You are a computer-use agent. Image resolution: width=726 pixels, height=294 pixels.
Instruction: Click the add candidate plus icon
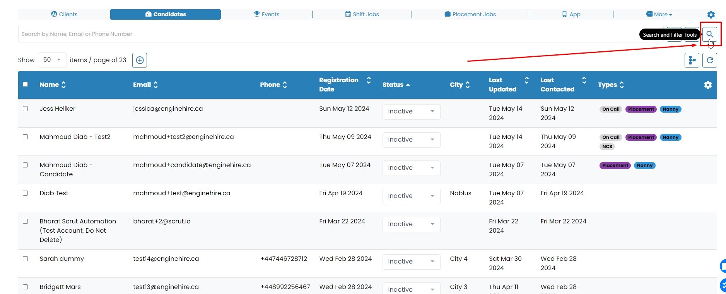(x=140, y=60)
